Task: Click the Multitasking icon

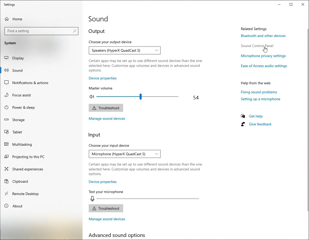Action: (7, 144)
